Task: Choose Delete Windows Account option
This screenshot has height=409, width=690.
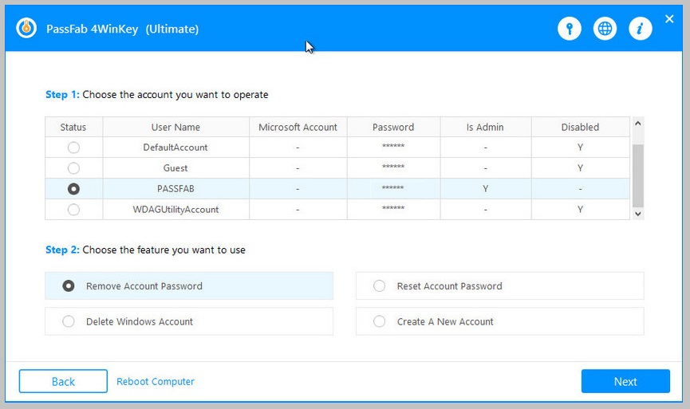Action: coord(189,321)
